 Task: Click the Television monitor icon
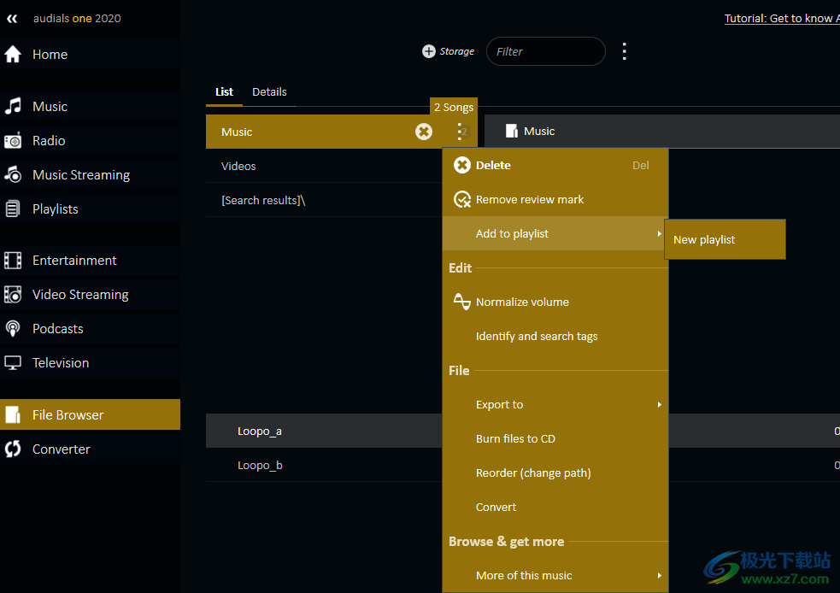13,362
